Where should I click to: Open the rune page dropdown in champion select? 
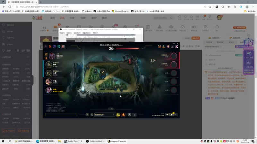point(105,115)
